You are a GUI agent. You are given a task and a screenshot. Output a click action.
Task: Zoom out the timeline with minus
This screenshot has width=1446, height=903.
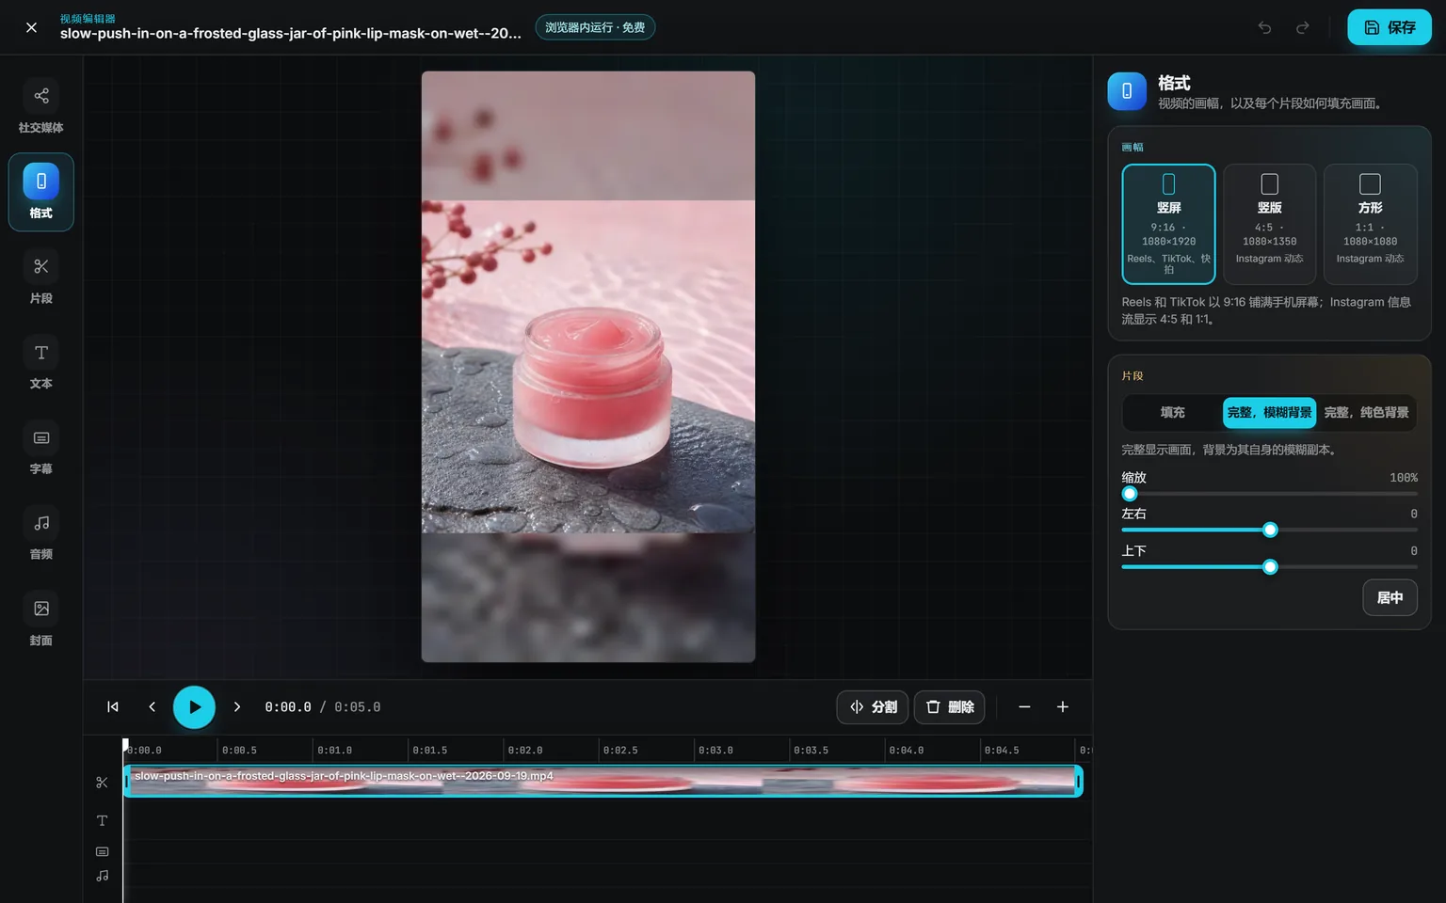click(1024, 707)
